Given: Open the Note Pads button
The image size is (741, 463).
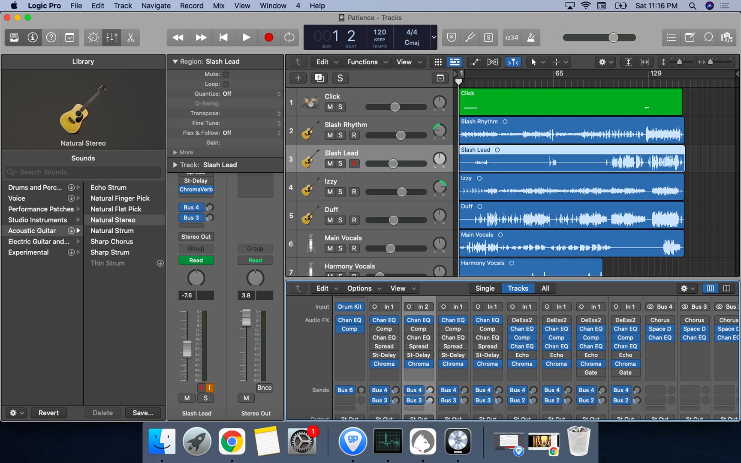Looking at the screenshot, I should click(690, 37).
